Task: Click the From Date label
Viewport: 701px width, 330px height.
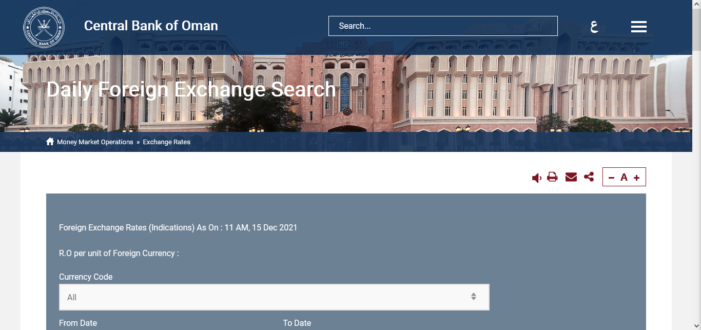Action: point(78,323)
